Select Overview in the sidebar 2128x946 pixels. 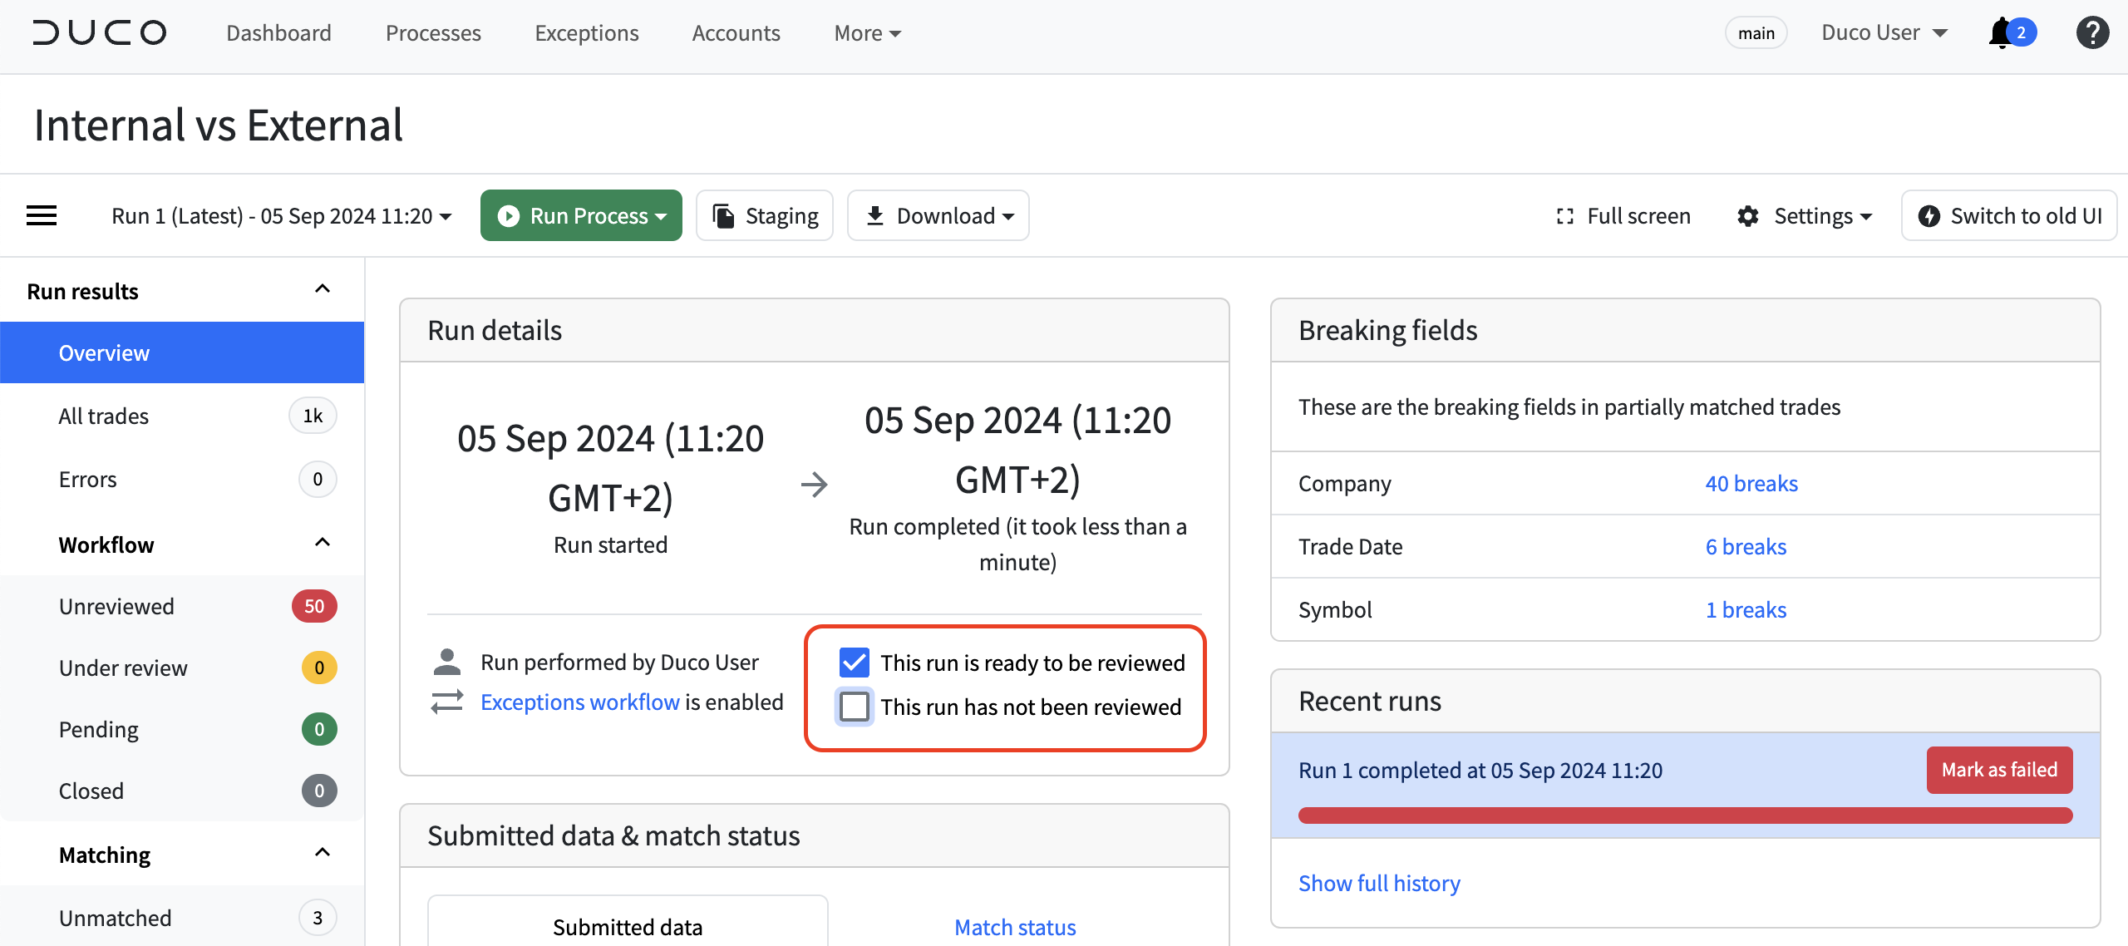click(x=182, y=352)
